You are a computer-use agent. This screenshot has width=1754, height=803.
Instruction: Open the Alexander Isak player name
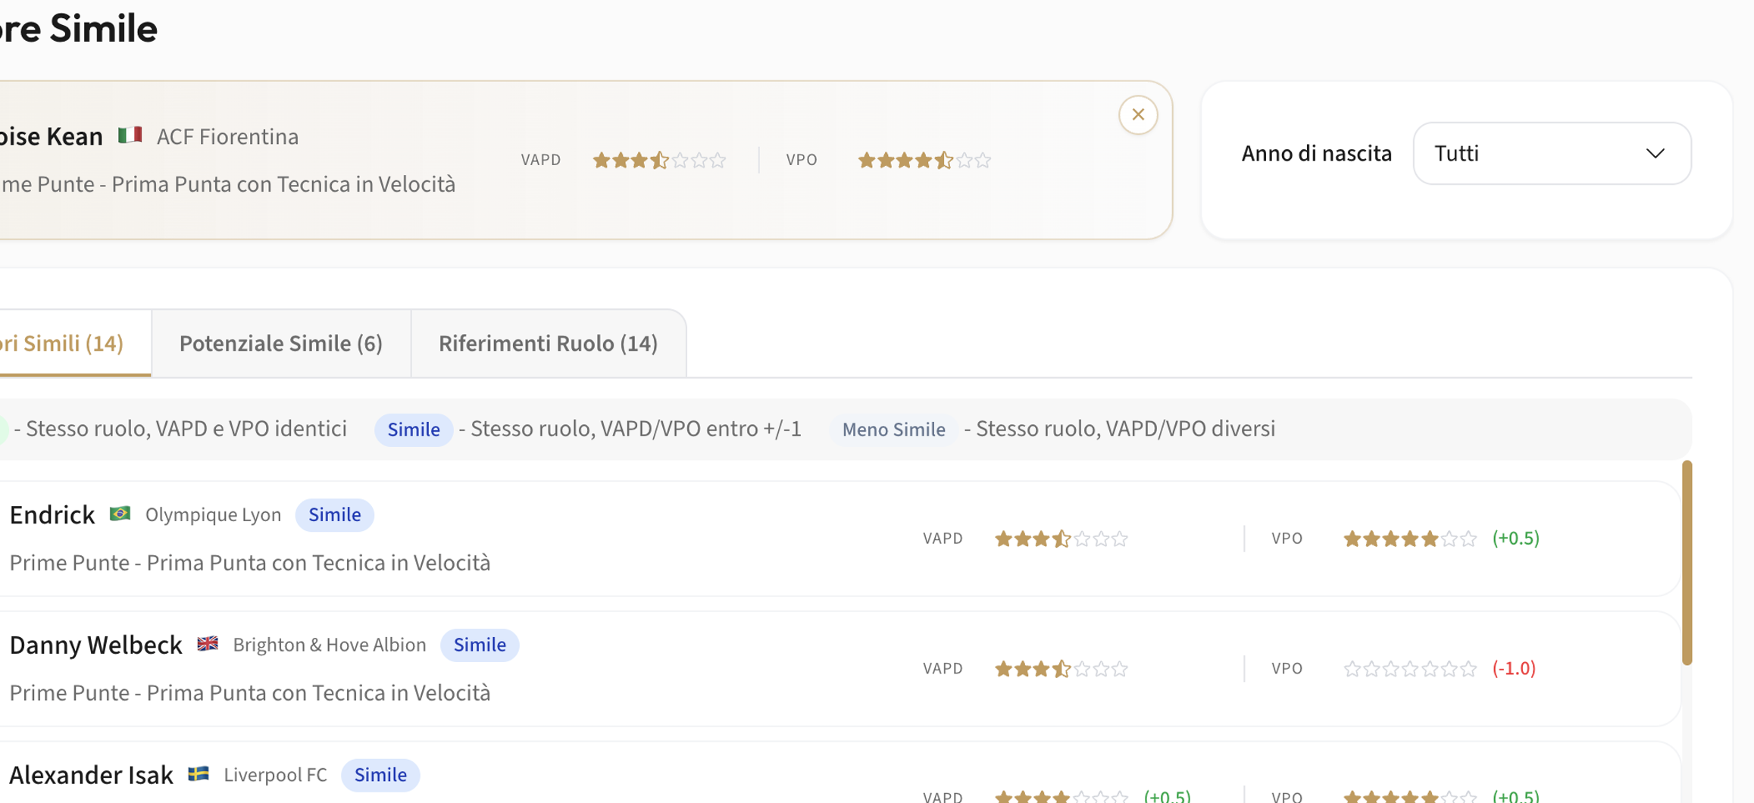pos(91,775)
